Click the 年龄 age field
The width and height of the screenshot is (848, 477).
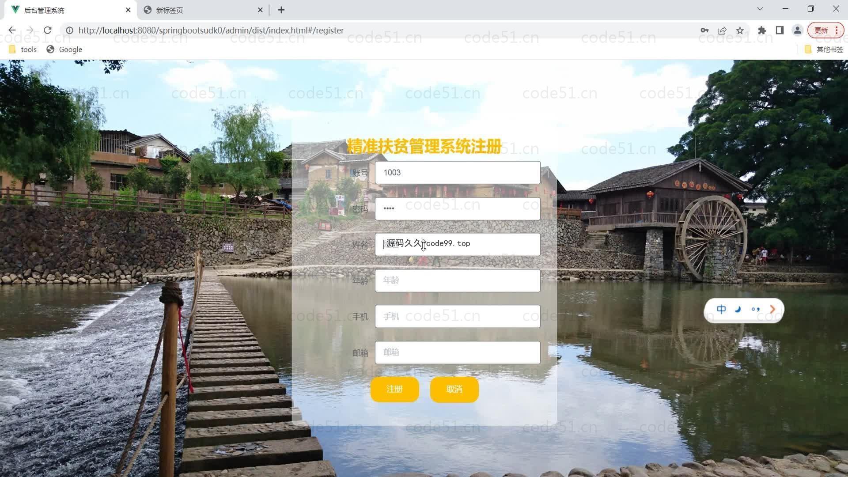(x=458, y=280)
